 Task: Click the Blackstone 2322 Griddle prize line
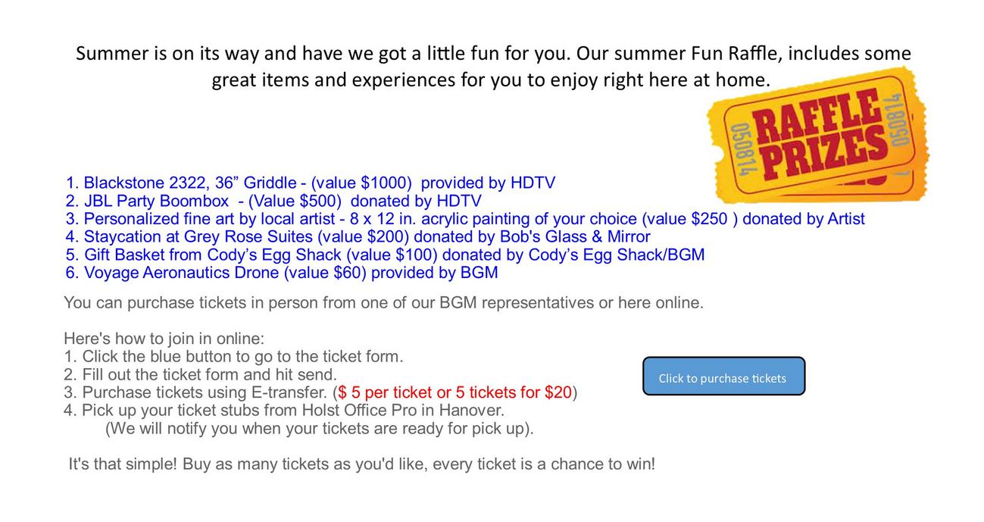(311, 183)
